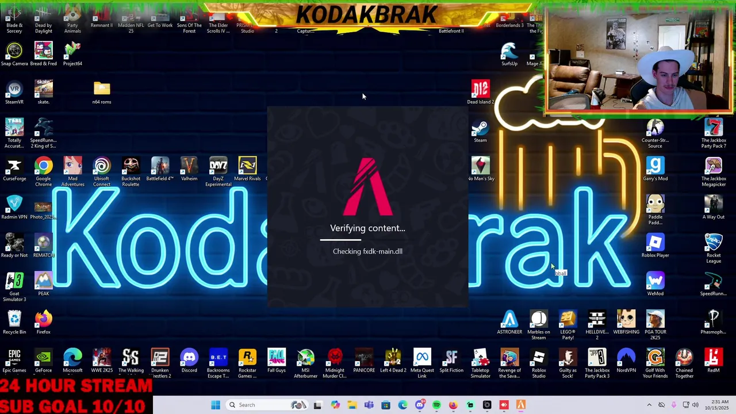Screen dimensions: 736x414
Task: Open the Snap Camera desktop shortcut
Action: click(x=14, y=54)
